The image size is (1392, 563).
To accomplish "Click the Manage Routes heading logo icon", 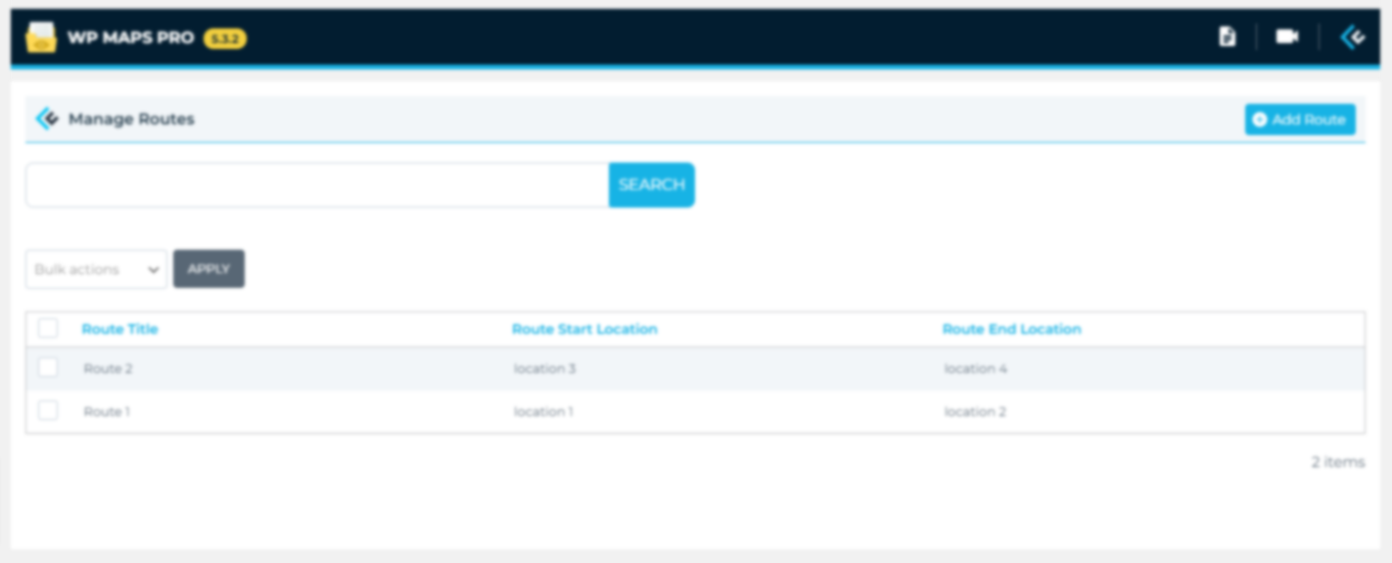I will pos(46,118).
